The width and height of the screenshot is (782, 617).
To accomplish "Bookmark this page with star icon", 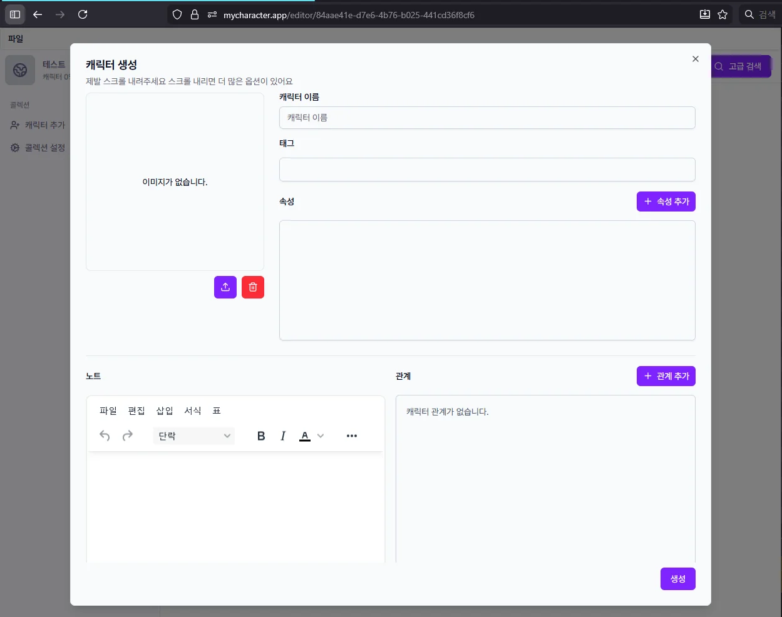I will tap(723, 14).
